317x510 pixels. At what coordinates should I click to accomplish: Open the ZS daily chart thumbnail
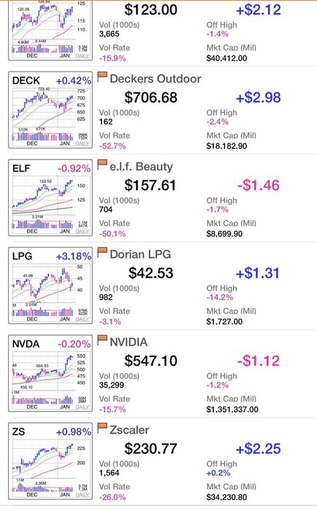50,461
